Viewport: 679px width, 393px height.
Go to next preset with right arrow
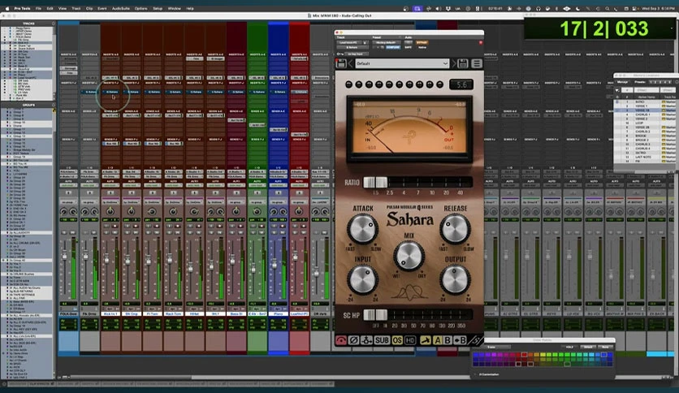454,63
